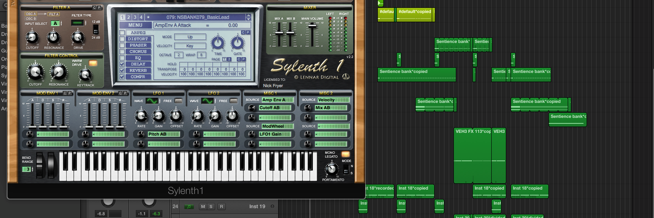
Task: Click the Cutoff AB amount knob in Misc 1
Action: pyautogui.click(x=251, y=108)
